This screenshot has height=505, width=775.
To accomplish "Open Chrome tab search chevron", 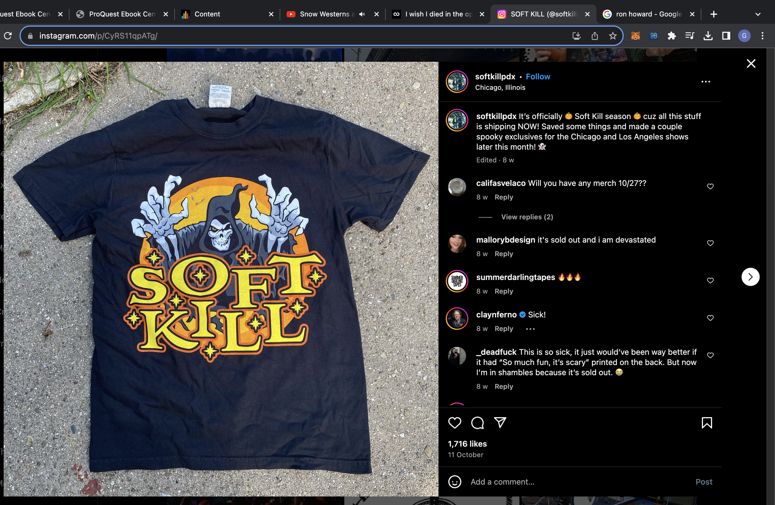I will pos(758,14).
